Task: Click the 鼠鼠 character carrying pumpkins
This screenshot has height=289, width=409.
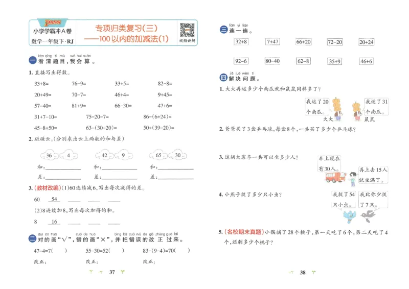Action: 357,111
